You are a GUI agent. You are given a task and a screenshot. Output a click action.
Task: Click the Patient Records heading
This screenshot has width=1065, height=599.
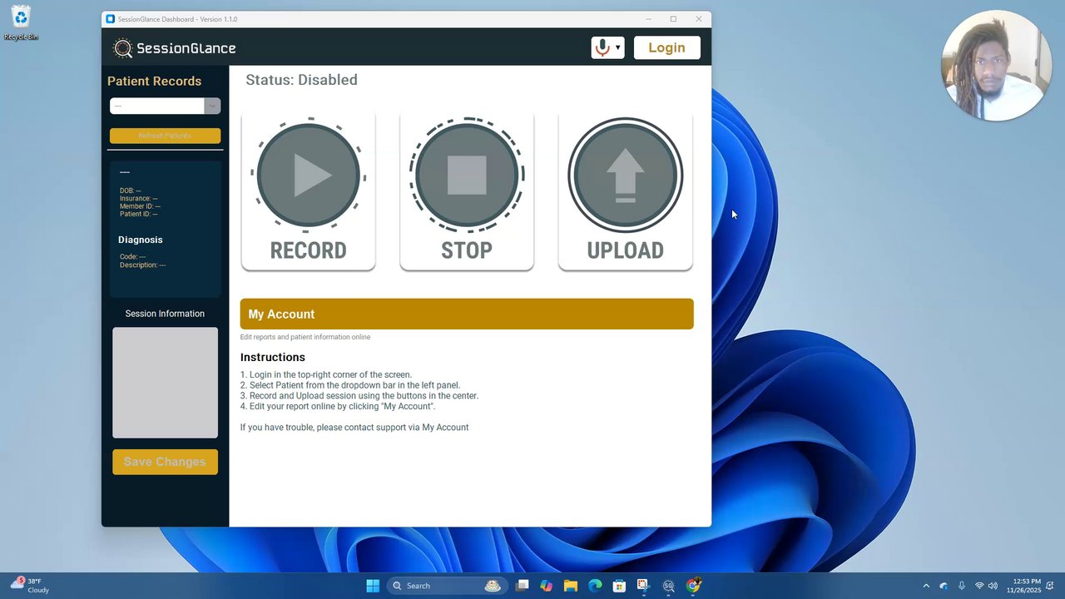tap(154, 81)
